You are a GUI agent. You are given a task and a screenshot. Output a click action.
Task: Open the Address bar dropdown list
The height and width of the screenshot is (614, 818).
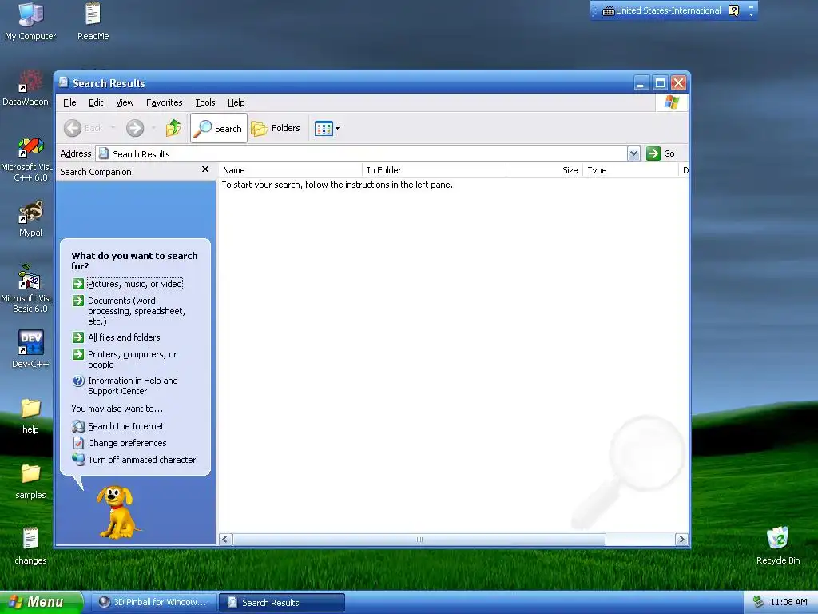633,153
